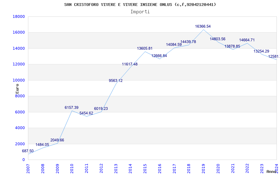Click the Anno axis label
This screenshot has height=175, width=280.
tap(271, 171)
